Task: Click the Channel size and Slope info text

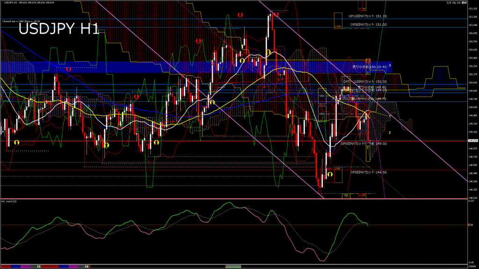Action: click(x=21, y=21)
